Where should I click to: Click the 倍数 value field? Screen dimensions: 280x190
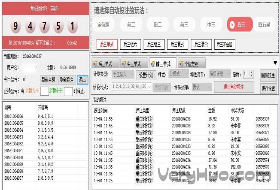[246, 74]
